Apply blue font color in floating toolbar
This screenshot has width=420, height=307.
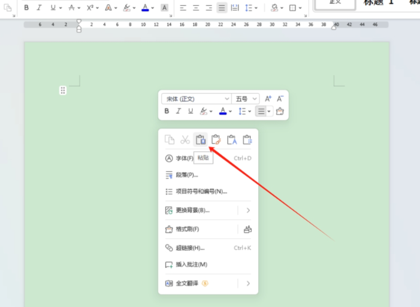tap(223, 111)
